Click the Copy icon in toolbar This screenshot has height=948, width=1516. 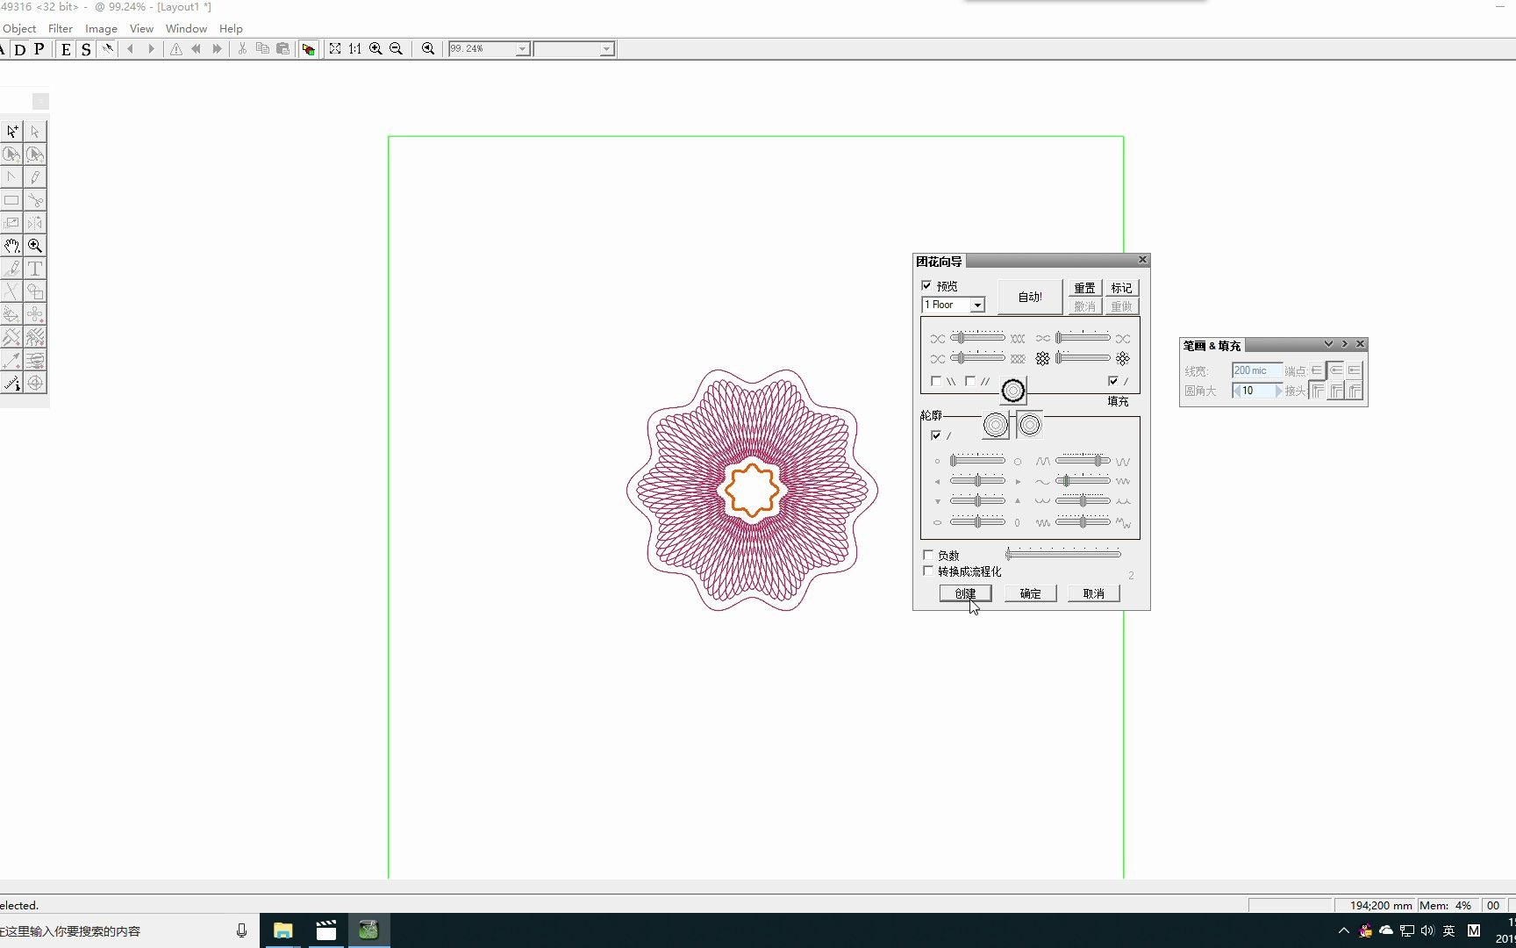coord(262,49)
